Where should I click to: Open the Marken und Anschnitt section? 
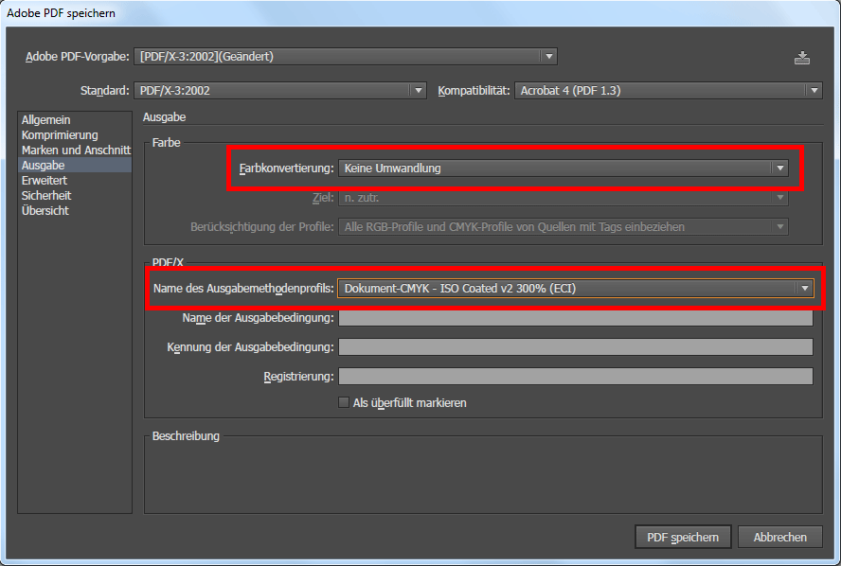coord(76,150)
